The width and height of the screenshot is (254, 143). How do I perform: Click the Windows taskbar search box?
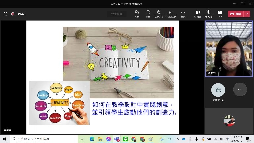43,139
